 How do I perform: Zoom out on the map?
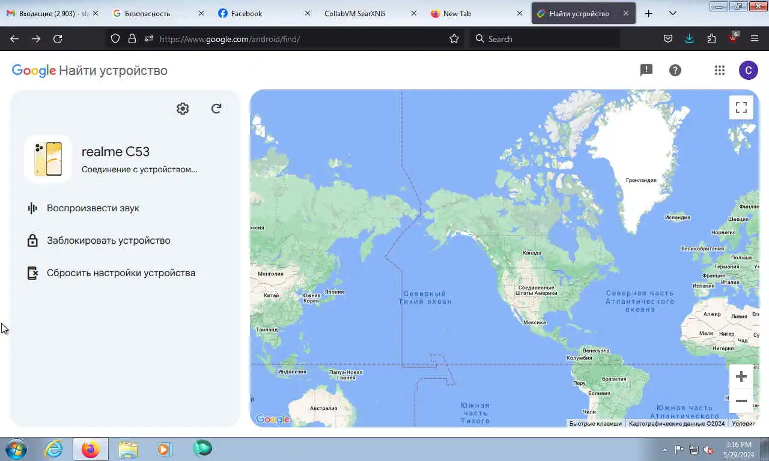pos(741,401)
